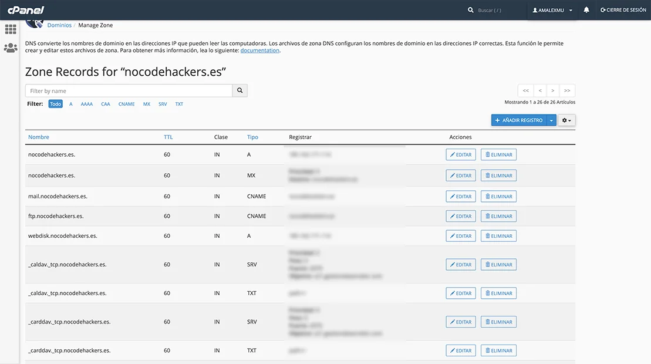Go to the next page of records
The image size is (651, 364).
coord(553,90)
